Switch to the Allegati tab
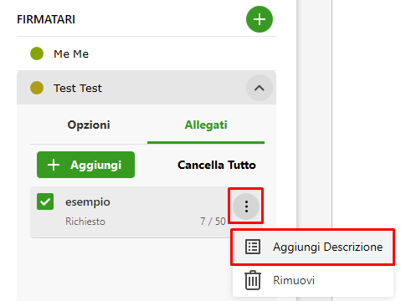The image size is (401, 301). click(206, 125)
